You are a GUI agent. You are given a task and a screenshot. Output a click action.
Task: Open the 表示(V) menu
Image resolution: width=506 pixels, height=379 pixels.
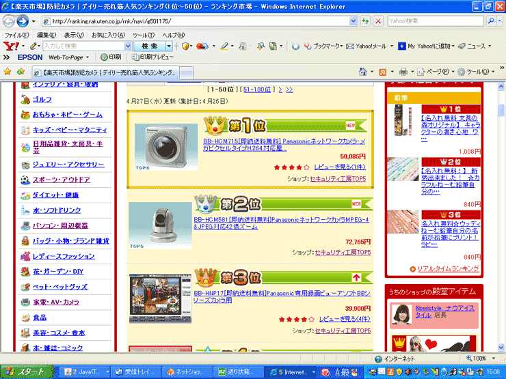pos(74,35)
